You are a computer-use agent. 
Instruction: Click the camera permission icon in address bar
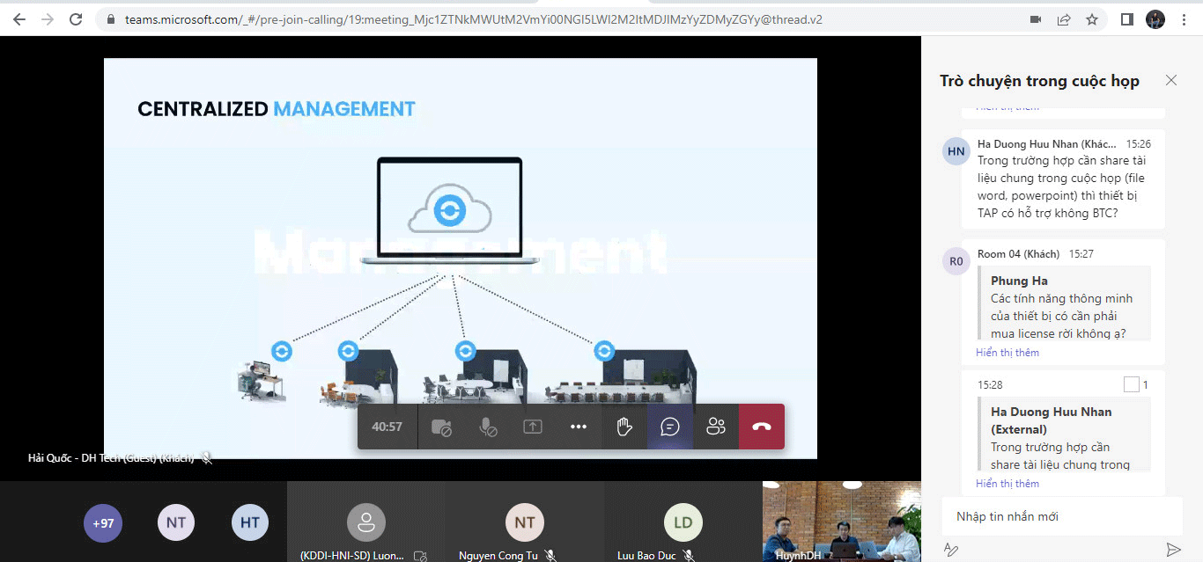pos(1035,18)
